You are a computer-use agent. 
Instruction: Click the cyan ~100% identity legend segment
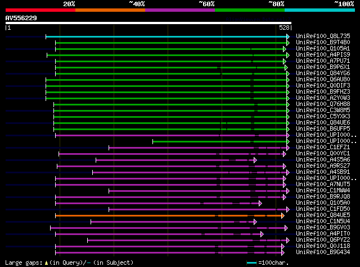(x=320, y=10)
